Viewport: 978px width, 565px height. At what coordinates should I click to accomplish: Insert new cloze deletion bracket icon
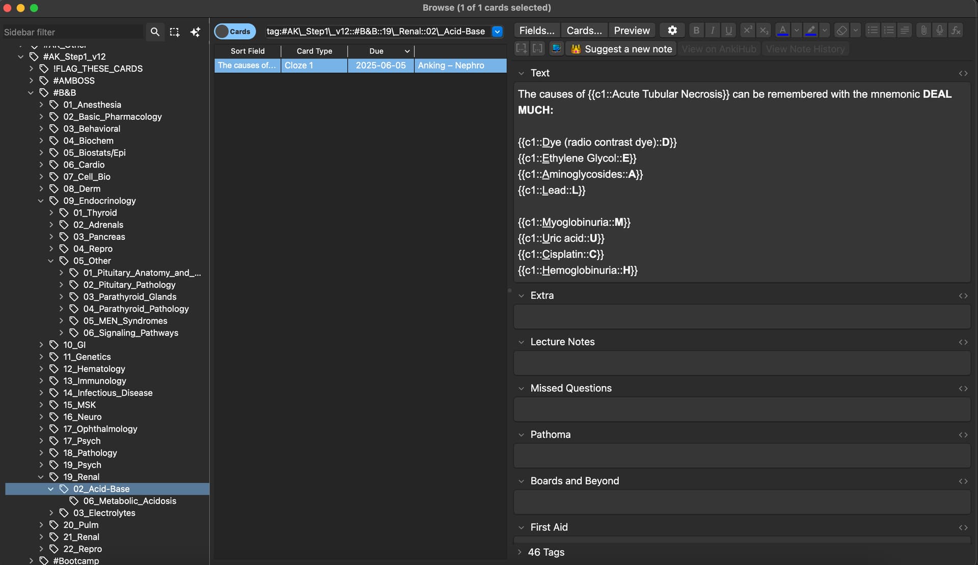click(521, 49)
